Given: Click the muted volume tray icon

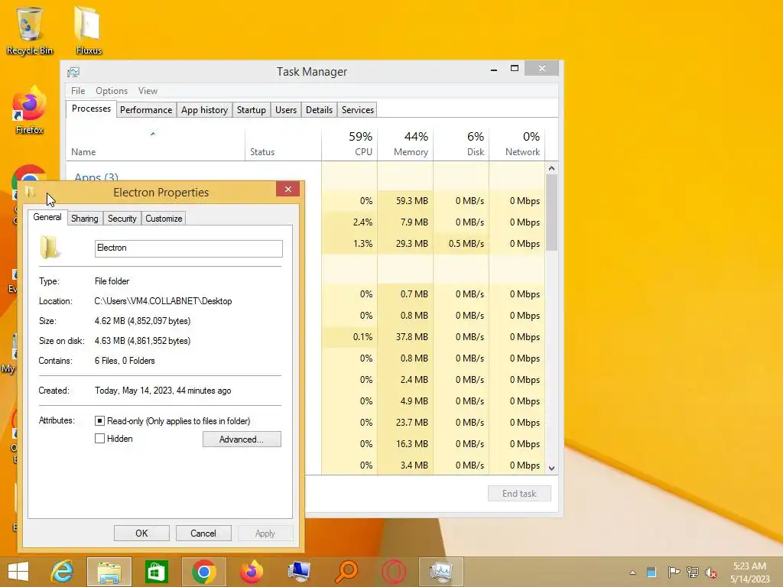Looking at the screenshot, I should coord(711,572).
